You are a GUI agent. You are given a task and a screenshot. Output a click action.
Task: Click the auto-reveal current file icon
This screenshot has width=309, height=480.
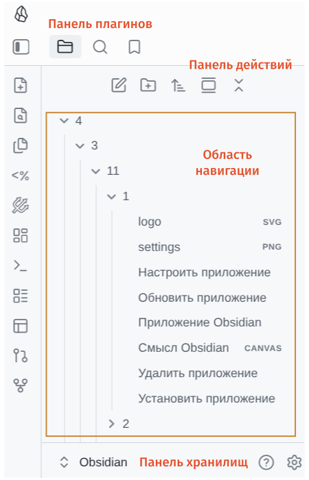coord(209,85)
